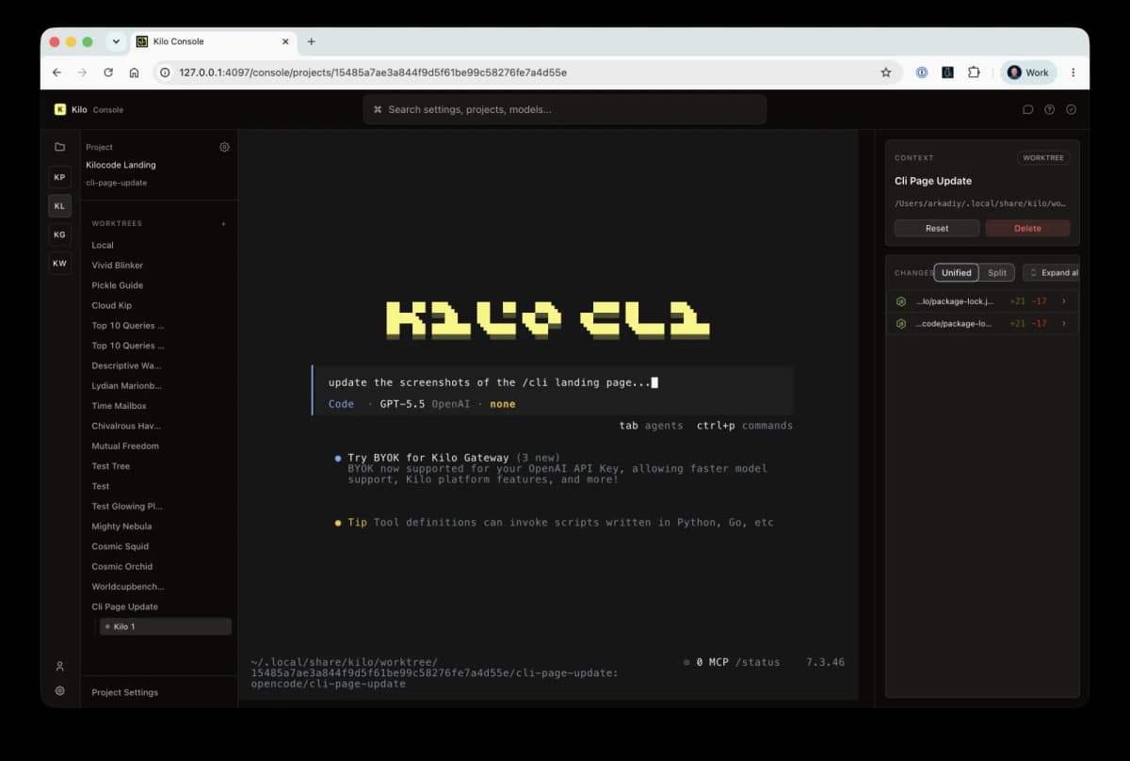
Task: Open Project Settings at the sidebar bottom
Action: pyautogui.click(x=125, y=692)
